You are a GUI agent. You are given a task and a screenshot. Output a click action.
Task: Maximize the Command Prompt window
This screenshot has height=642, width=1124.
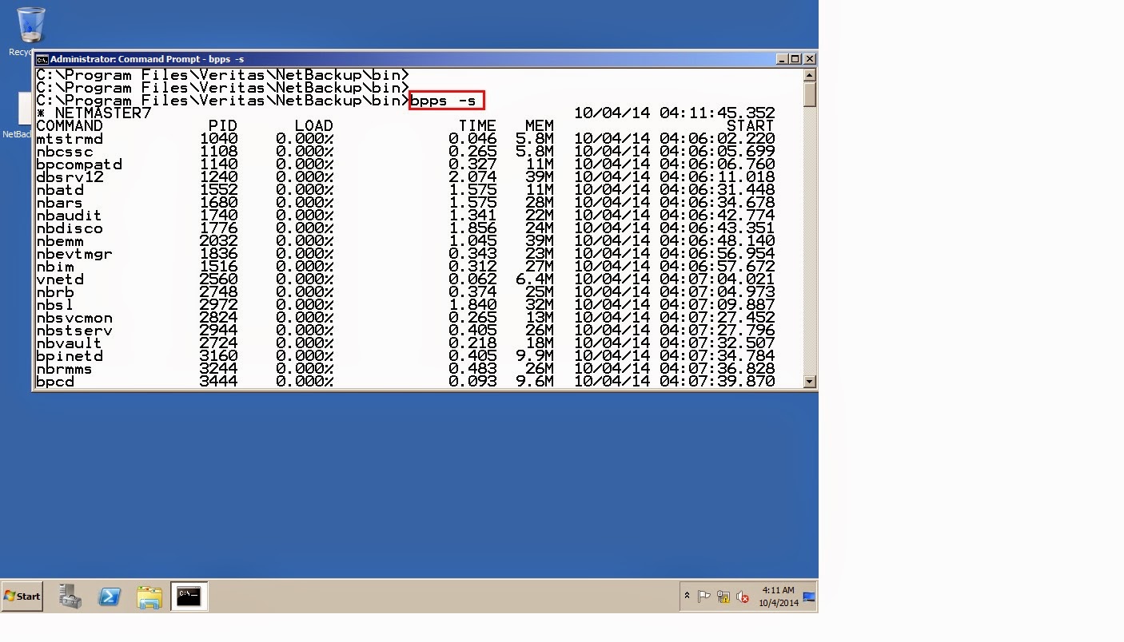[796, 58]
